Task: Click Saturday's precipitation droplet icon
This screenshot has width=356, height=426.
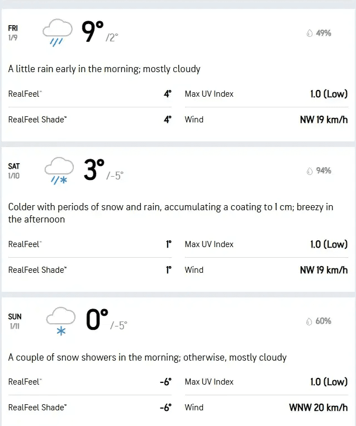Action: (x=309, y=171)
